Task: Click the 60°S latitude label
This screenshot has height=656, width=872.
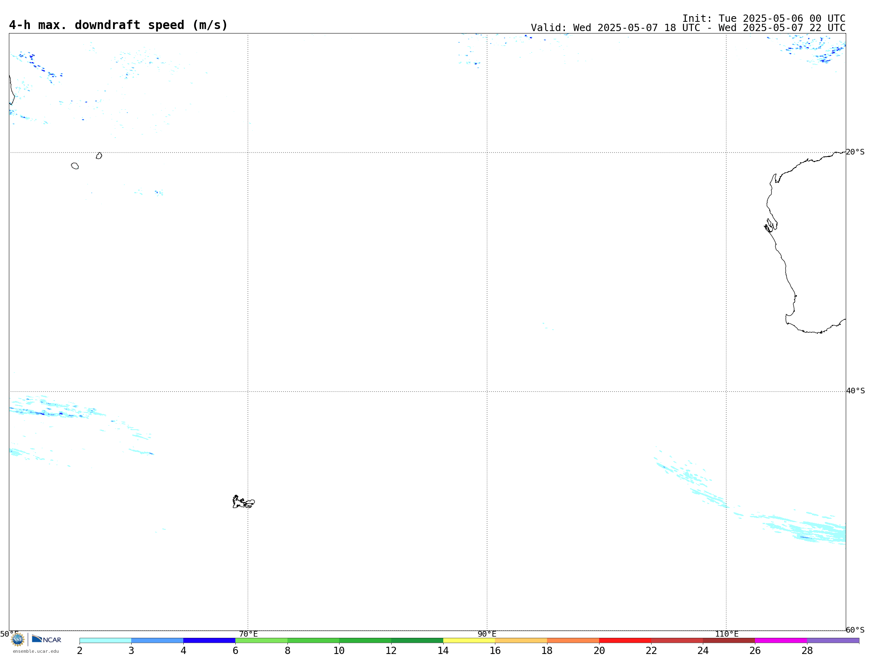Action: coord(855,630)
